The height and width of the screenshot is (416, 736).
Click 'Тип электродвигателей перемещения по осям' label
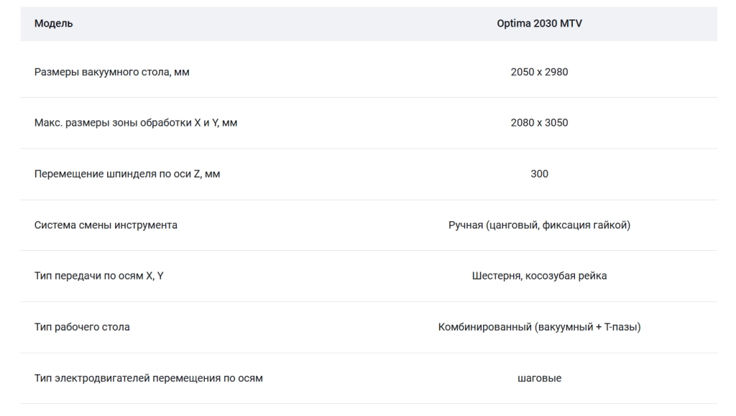coord(148,378)
